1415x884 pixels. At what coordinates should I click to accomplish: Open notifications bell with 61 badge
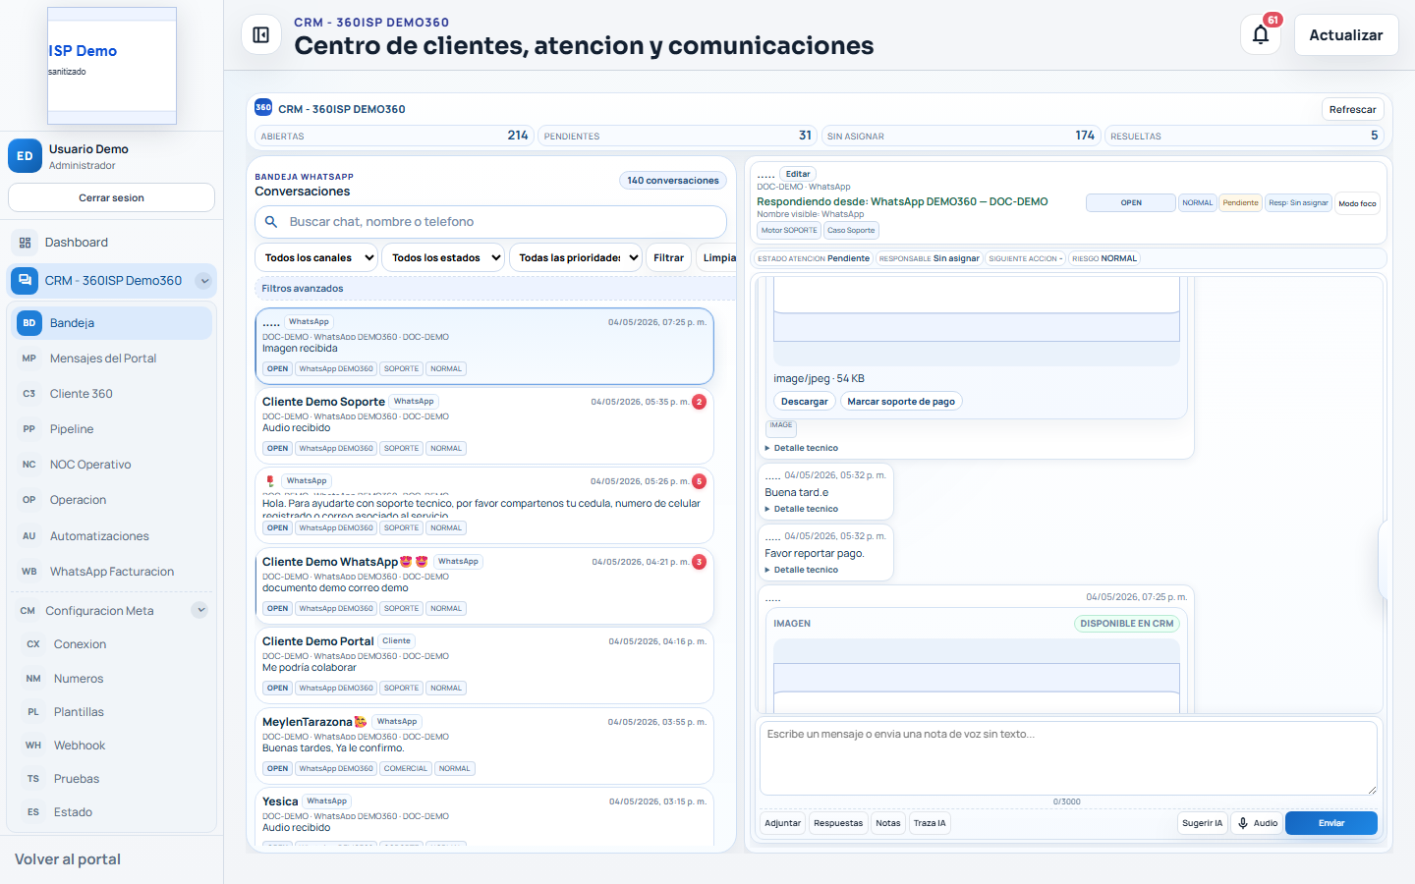1261,35
